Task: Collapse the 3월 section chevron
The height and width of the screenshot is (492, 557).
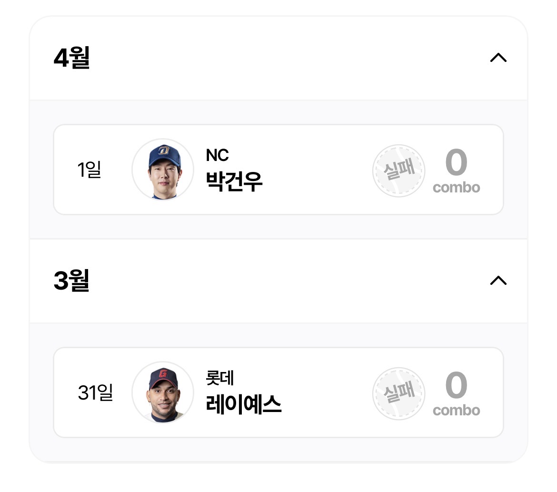Action: tap(498, 281)
